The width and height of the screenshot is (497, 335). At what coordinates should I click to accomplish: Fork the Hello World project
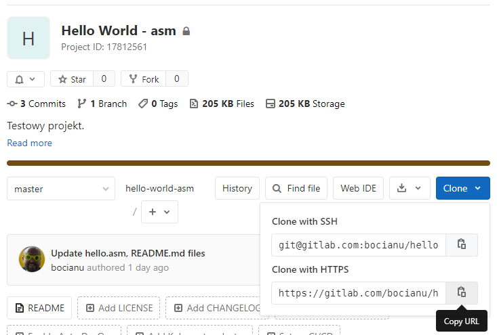pos(144,79)
